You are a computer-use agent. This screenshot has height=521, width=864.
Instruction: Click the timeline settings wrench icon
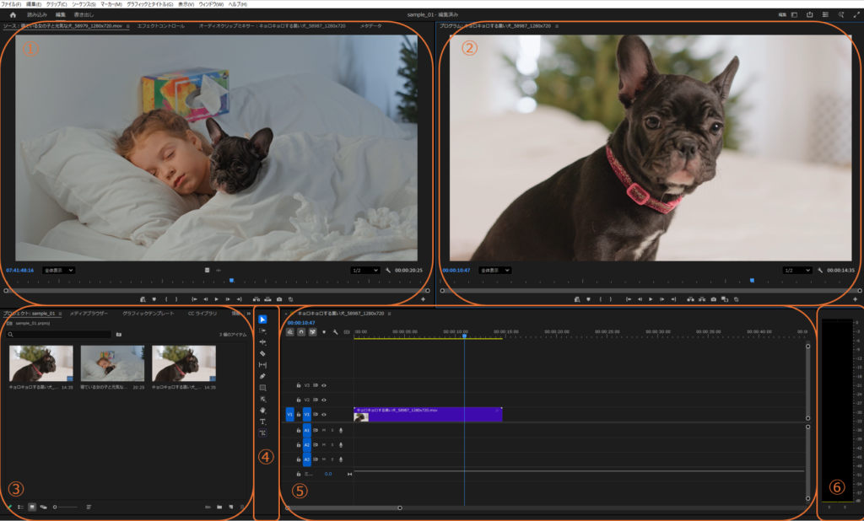[335, 332]
